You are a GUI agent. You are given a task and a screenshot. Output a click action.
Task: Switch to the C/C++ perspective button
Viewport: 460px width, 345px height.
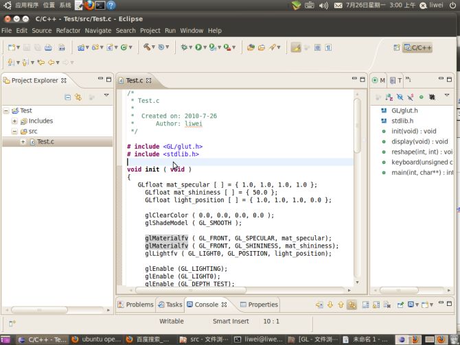(417, 47)
